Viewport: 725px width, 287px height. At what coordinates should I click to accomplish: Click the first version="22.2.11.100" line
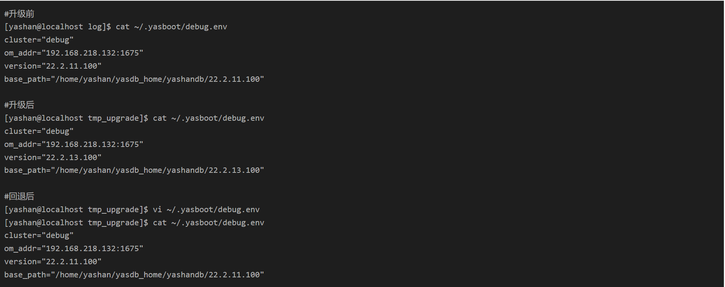(53, 66)
